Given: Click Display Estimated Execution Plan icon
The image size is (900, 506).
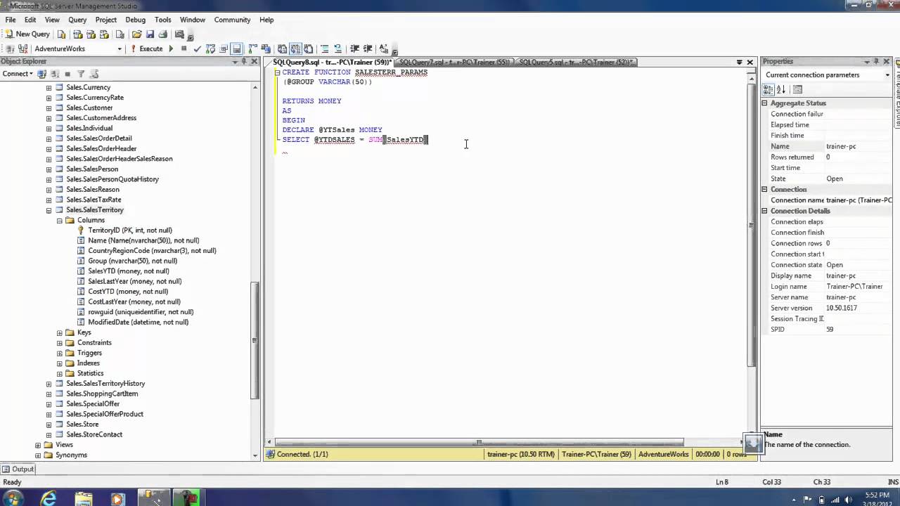Looking at the screenshot, I should [210, 48].
